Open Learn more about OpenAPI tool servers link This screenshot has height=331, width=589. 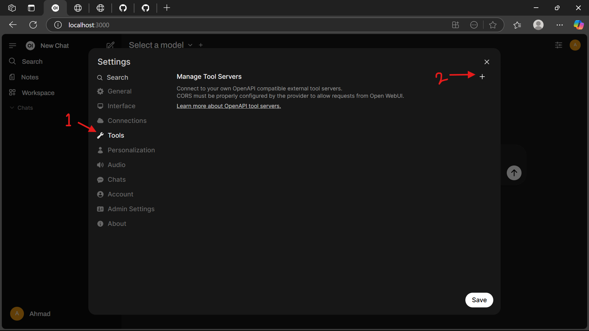(x=229, y=106)
